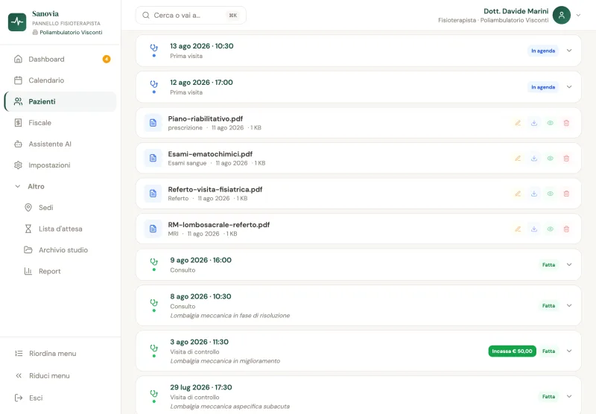Click stethoscope icon of 12 ago 2026 visit

(154, 84)
